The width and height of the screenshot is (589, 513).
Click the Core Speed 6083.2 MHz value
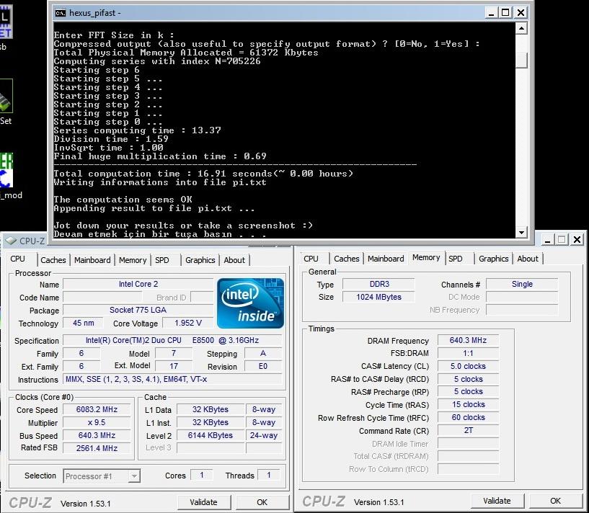point(97,409)
